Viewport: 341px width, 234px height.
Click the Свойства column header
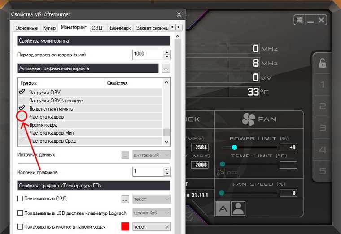[x=133, y=83]
